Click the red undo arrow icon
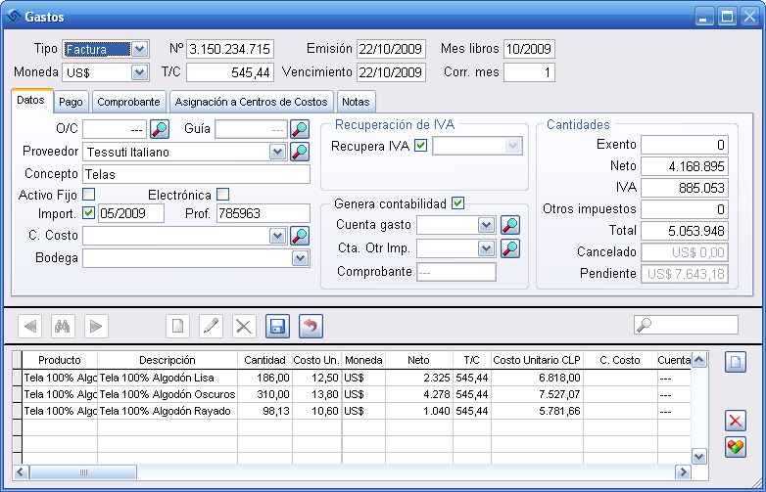 coord(311,327)
